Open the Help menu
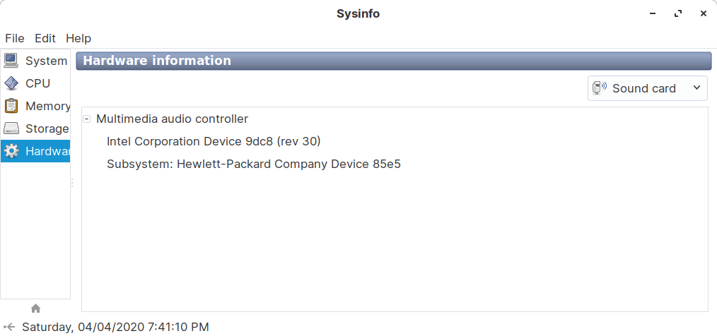The image size is (717, 336). (x=78, y=38)
